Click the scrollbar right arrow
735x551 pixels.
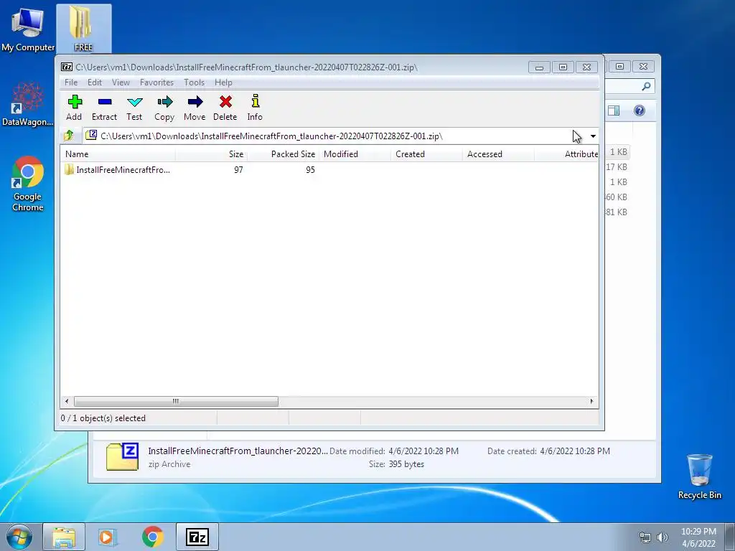point(591,402)
